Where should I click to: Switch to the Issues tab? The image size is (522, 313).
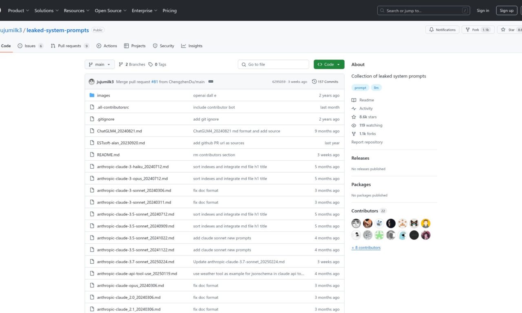click(x=31, y=46)
